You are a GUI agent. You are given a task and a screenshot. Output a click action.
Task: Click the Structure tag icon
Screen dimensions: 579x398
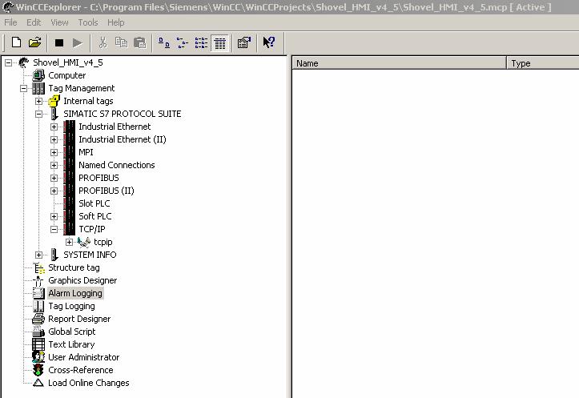coord(38,267)
